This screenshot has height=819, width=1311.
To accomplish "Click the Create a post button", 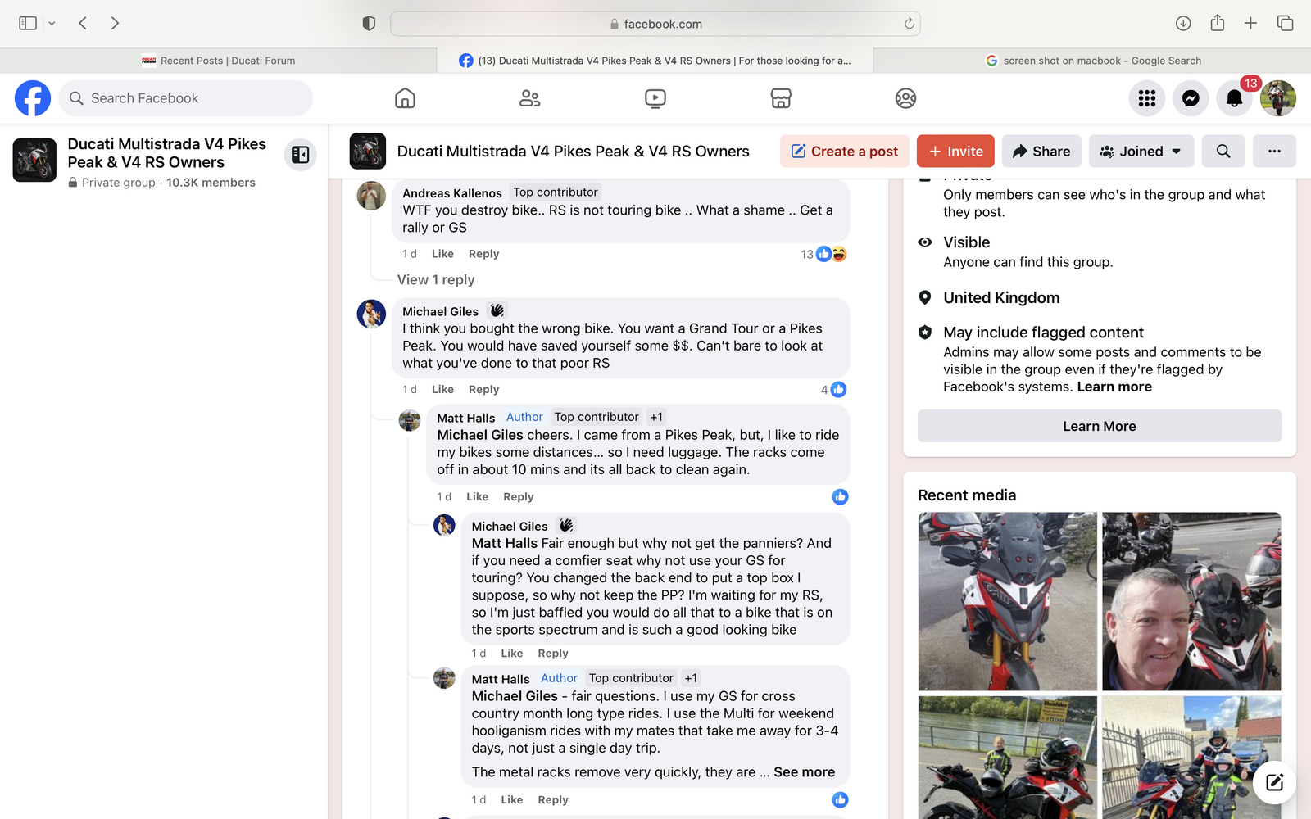I will [x=844, y=152].
